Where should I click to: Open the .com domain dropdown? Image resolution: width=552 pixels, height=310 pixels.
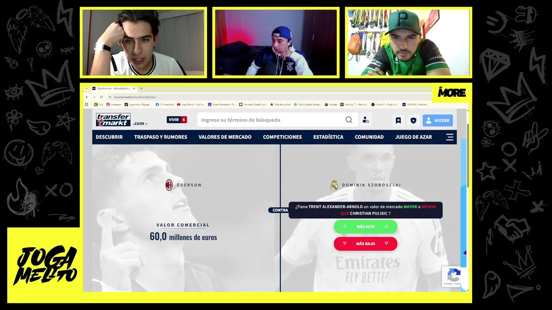point(140,124)
